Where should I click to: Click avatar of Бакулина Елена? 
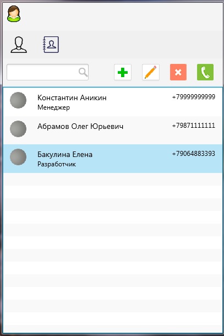[18, 157]
